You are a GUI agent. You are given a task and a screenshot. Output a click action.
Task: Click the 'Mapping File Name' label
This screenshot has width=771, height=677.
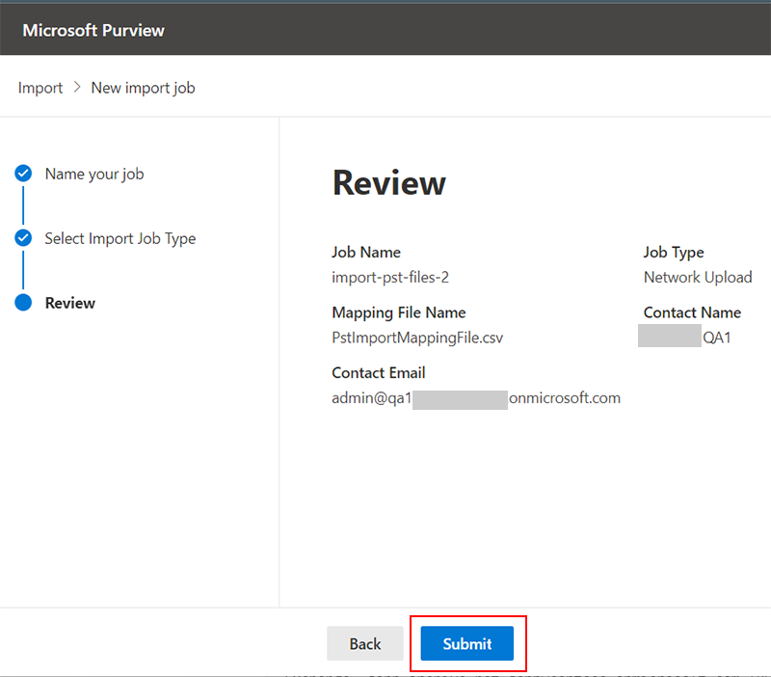[399, 312]
